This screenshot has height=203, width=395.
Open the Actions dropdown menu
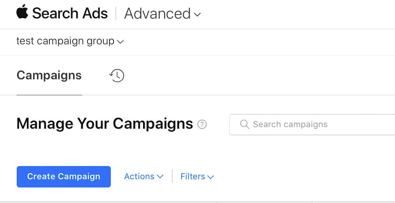click(143, 177)
